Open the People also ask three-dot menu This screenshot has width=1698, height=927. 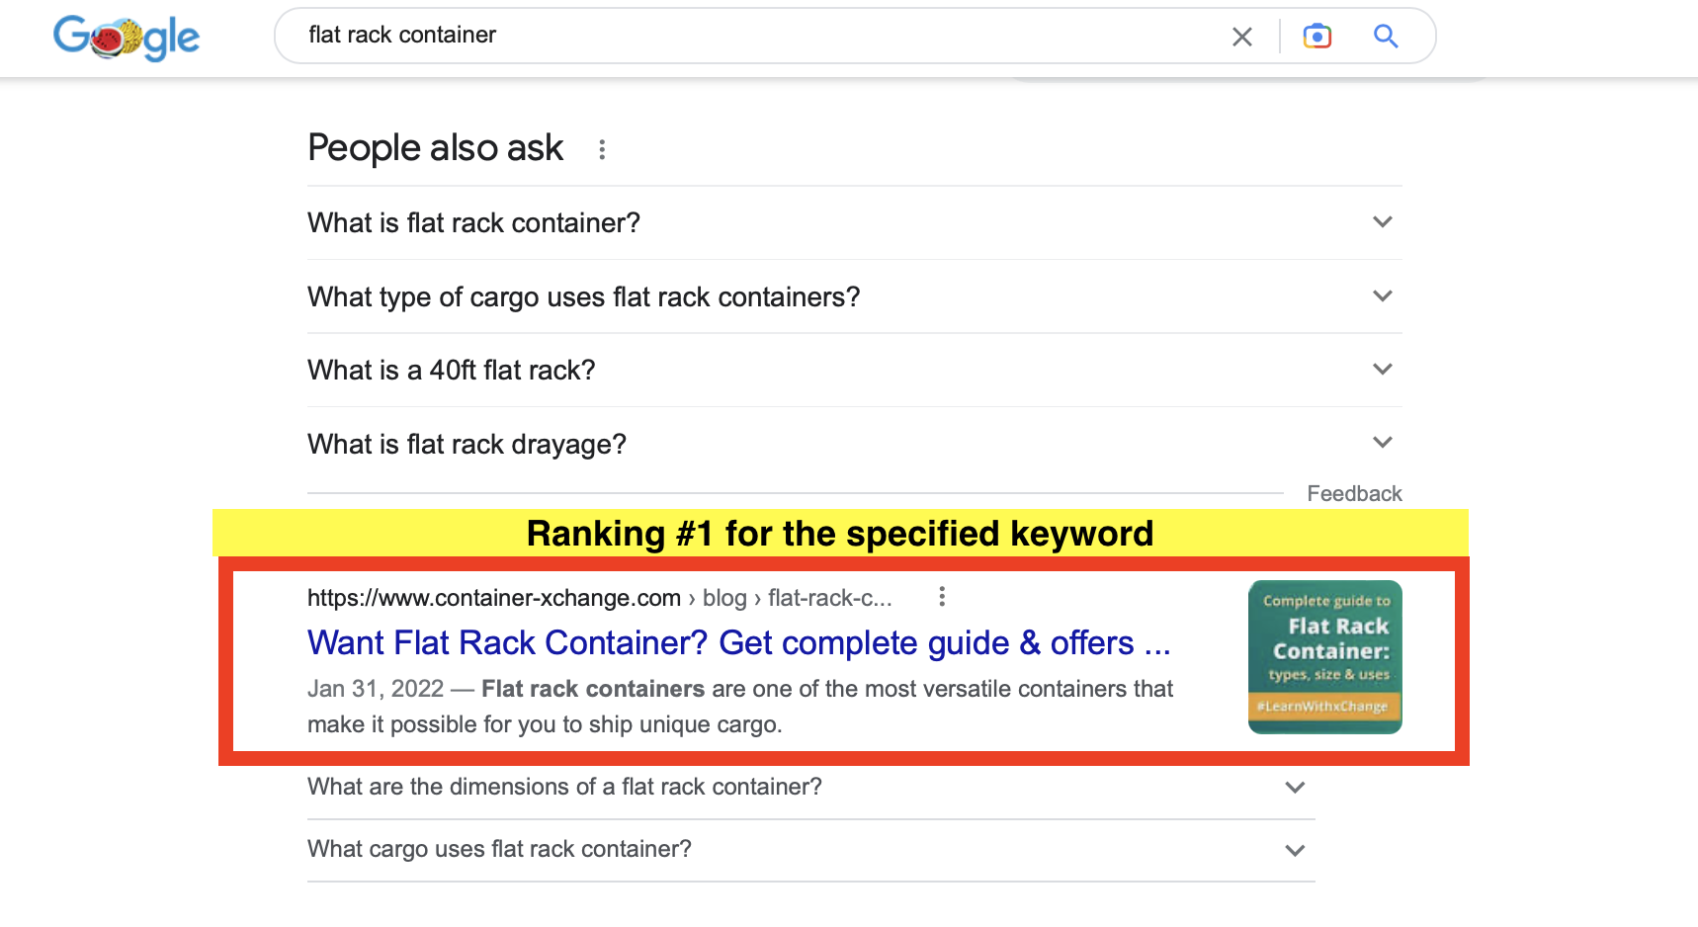[602, 149]
